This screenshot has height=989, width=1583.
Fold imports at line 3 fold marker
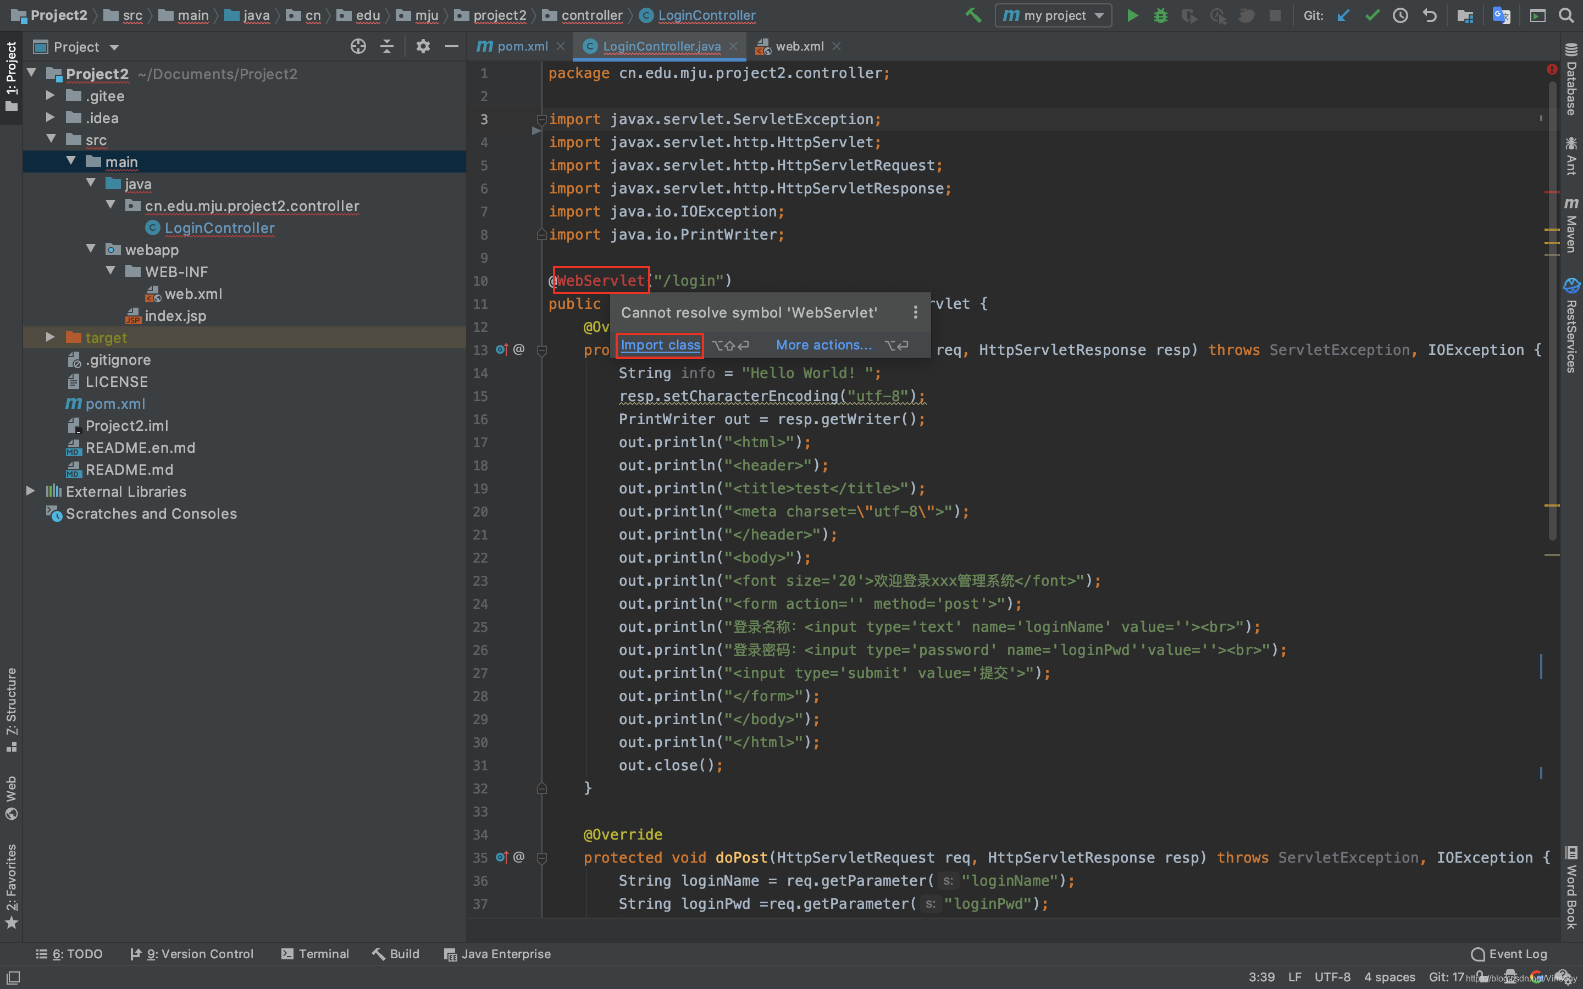pyautogui.click(x=541, y=119)
